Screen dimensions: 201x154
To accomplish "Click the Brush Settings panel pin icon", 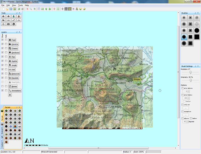I will [198, 66].
